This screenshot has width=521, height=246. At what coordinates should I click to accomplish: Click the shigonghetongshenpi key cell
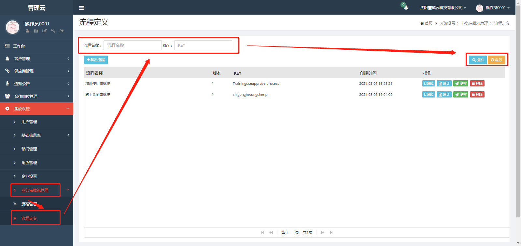click(250, 95)
